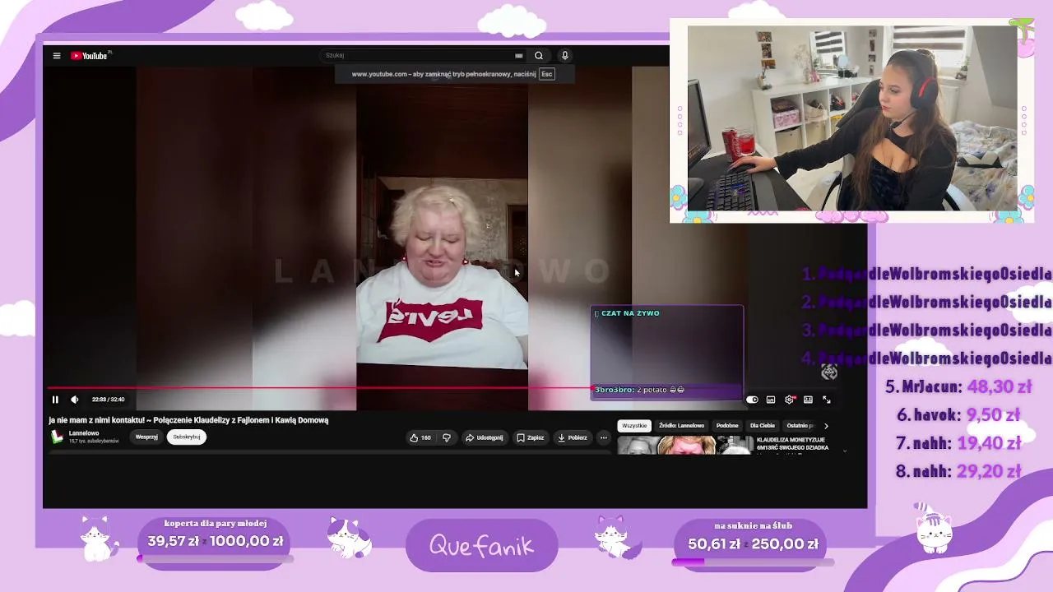
Task: Dislike the video with thumbs down
Action: pyautogui.click(x=447, y=437)
